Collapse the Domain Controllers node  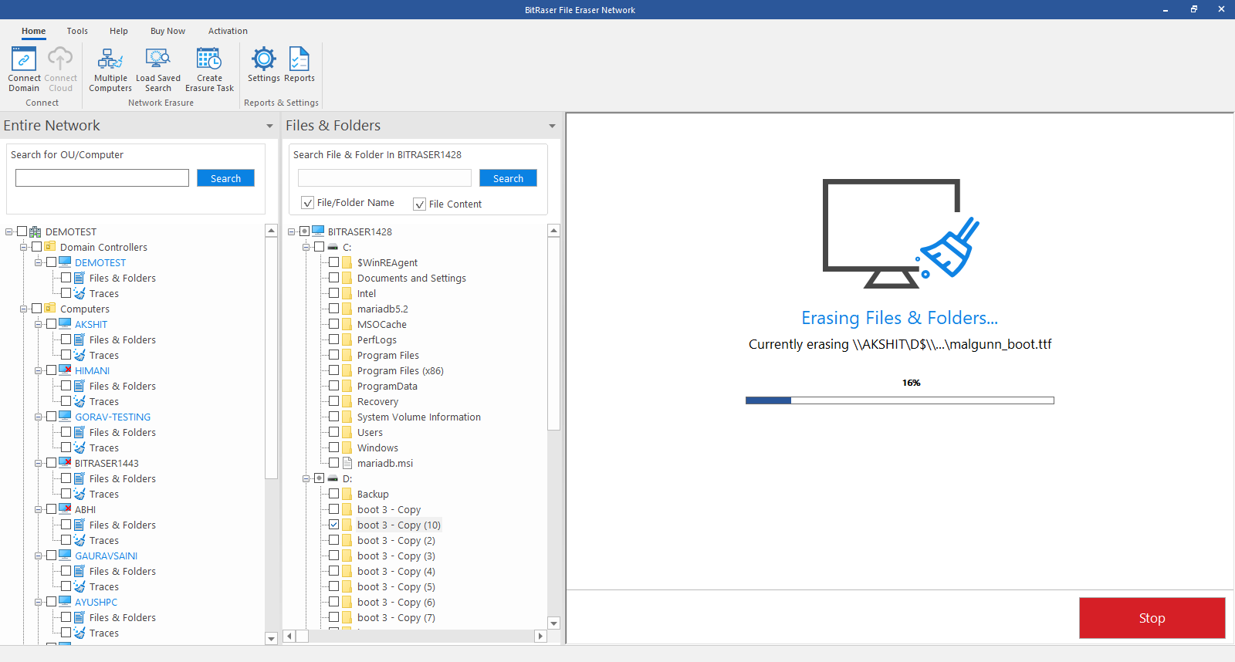coord(24,247)
